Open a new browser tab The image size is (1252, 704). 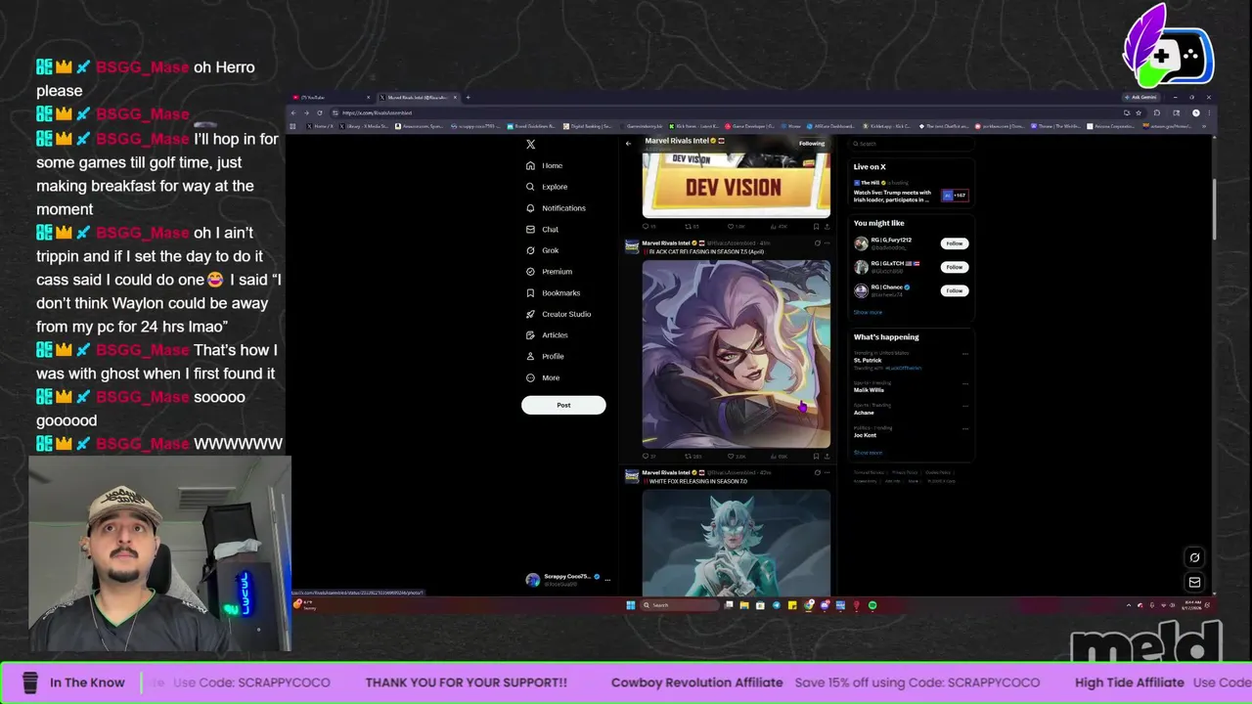click(x=468, y=98)
